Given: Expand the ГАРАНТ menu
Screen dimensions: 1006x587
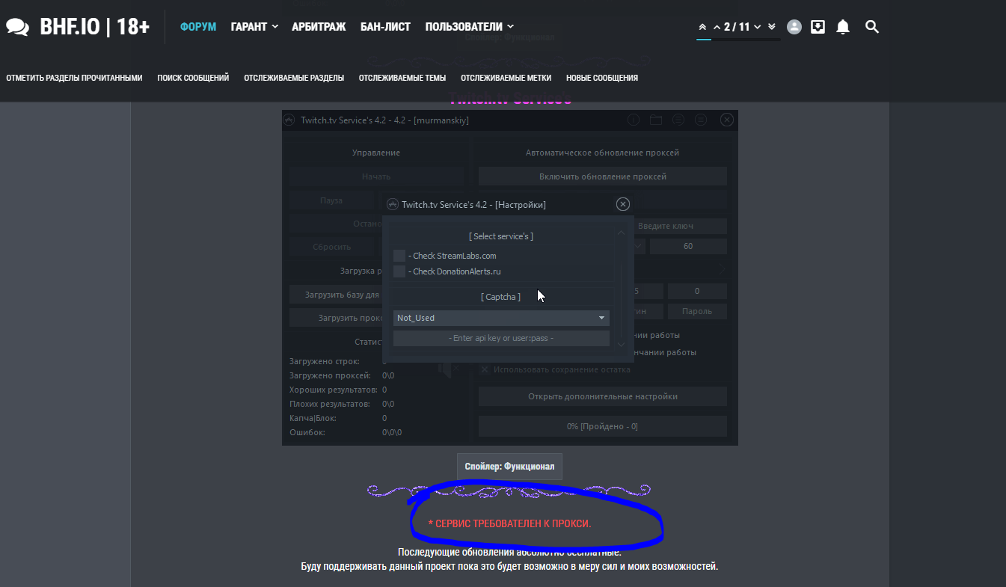Looking at the screenshot, I should 254,27.
